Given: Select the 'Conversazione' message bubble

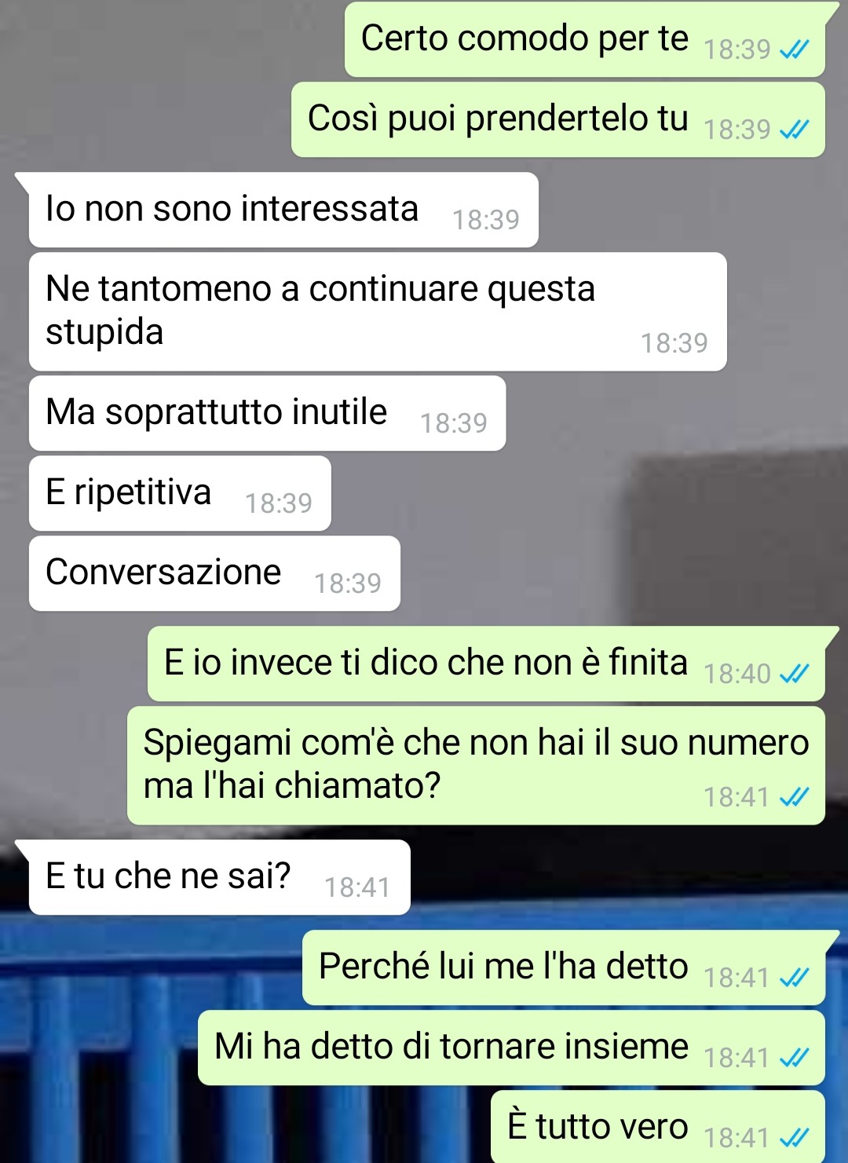Looking at the screenshot, I should 214,573.
